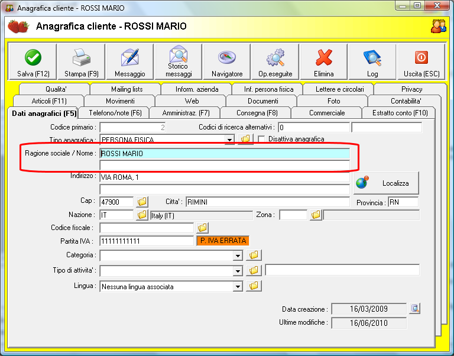Click Codici di ricerca alternativi first field
This screenshot has height=356, width=454.
point(314,127)
